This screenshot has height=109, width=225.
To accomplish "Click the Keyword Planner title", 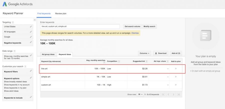I will 13,13.
